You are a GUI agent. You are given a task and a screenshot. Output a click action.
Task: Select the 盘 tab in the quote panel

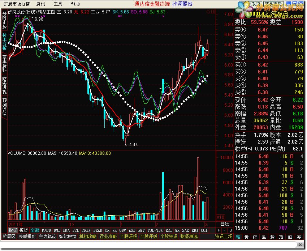point(264,237)
